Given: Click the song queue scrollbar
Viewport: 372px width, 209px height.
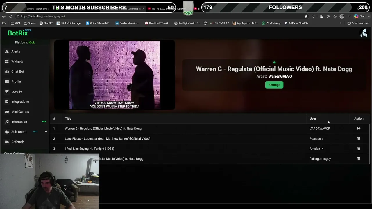Looking at the screenshot, I should (x=369, y=144).
